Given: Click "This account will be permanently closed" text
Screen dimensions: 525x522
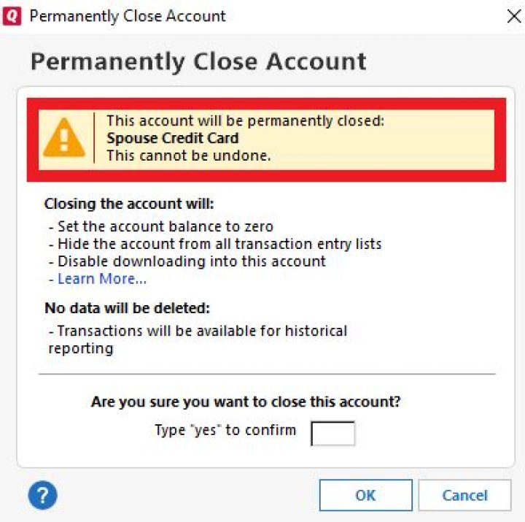Looking at the screenshot, I should point(245,120).
